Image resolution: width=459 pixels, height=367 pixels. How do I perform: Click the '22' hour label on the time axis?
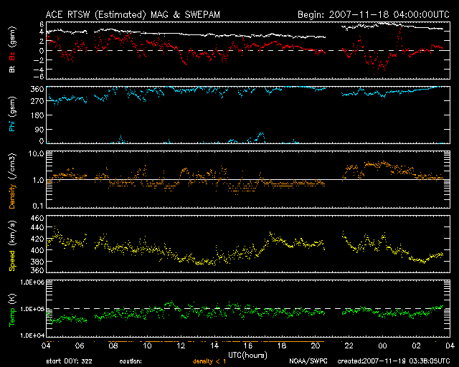[x=349, y=346]
